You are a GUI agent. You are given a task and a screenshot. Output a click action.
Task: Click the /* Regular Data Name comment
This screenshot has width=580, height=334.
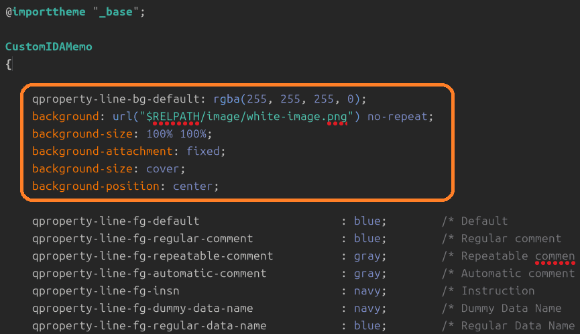(509, 325)
